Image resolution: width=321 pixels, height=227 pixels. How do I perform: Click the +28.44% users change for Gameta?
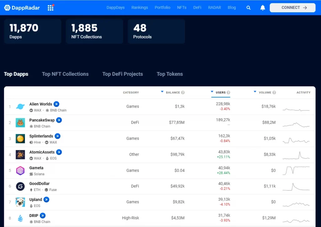tap(224, 173)
